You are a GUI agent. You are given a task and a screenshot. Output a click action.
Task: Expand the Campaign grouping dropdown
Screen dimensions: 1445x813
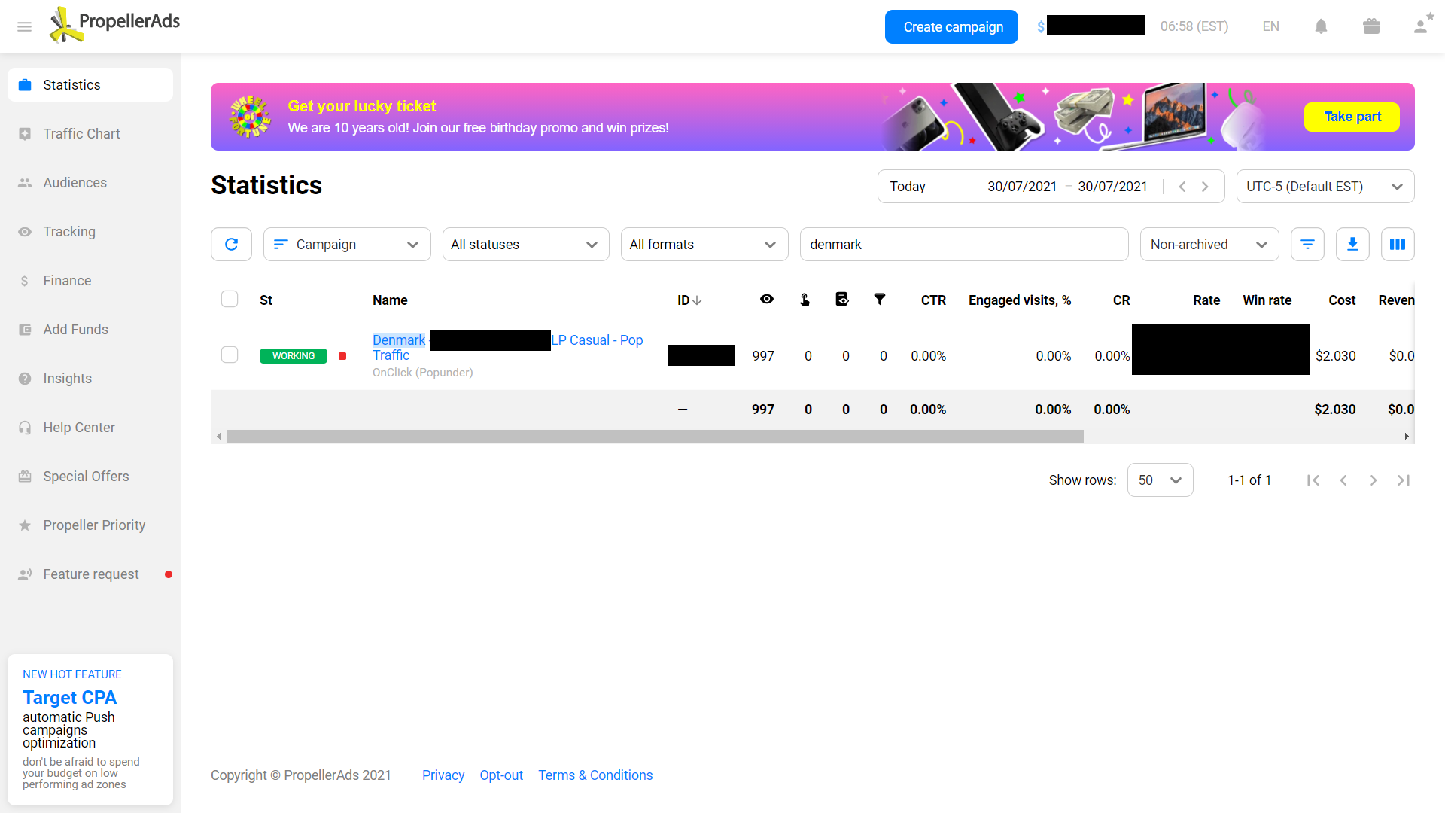coord(347,245)
